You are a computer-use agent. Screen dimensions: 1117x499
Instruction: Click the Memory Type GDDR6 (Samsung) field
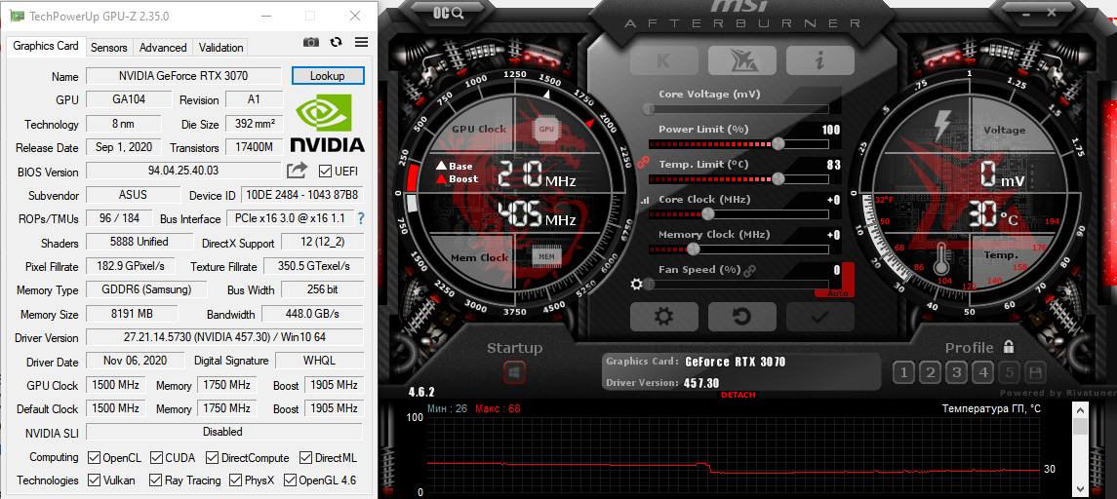146,289
